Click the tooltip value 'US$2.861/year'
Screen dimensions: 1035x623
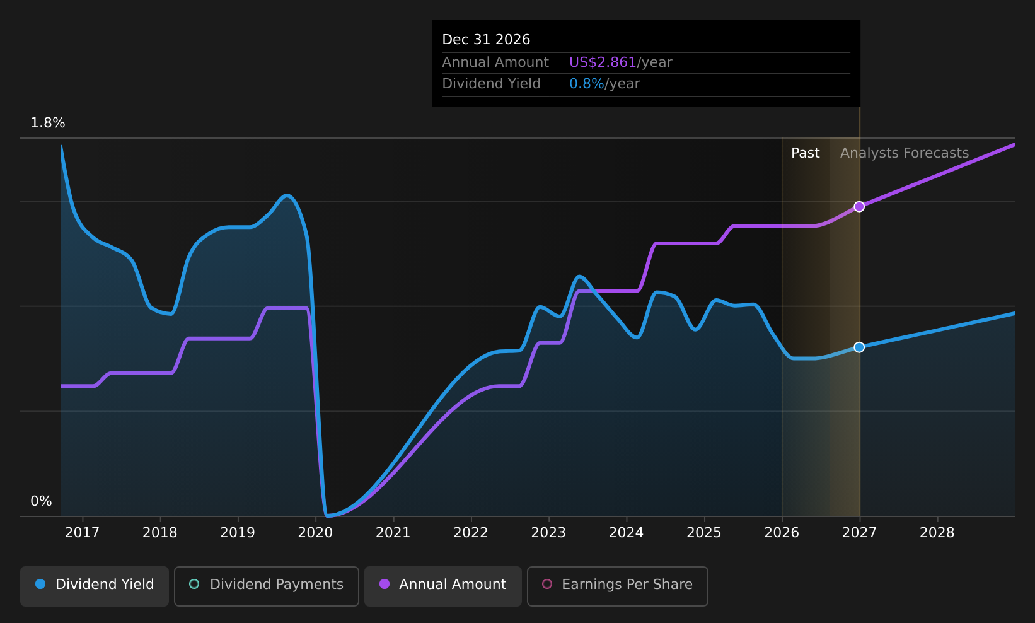click(621, 62)
